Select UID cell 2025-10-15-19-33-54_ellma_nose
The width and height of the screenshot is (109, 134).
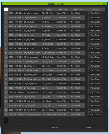click(25, 75)
